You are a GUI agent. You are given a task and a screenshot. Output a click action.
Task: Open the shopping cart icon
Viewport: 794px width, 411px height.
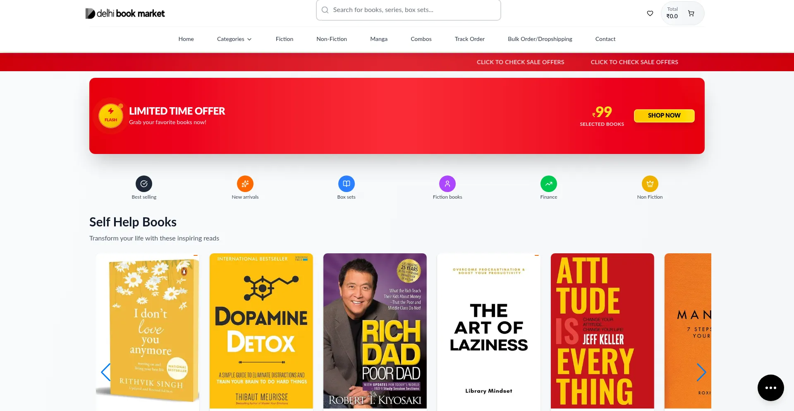click(691, 13)
